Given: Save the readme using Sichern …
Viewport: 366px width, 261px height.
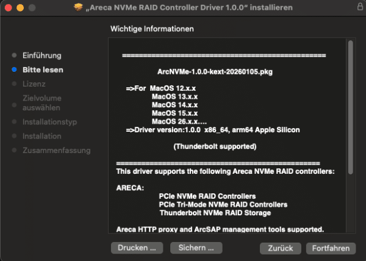Looking at the screenshot, I should point(196,248).
